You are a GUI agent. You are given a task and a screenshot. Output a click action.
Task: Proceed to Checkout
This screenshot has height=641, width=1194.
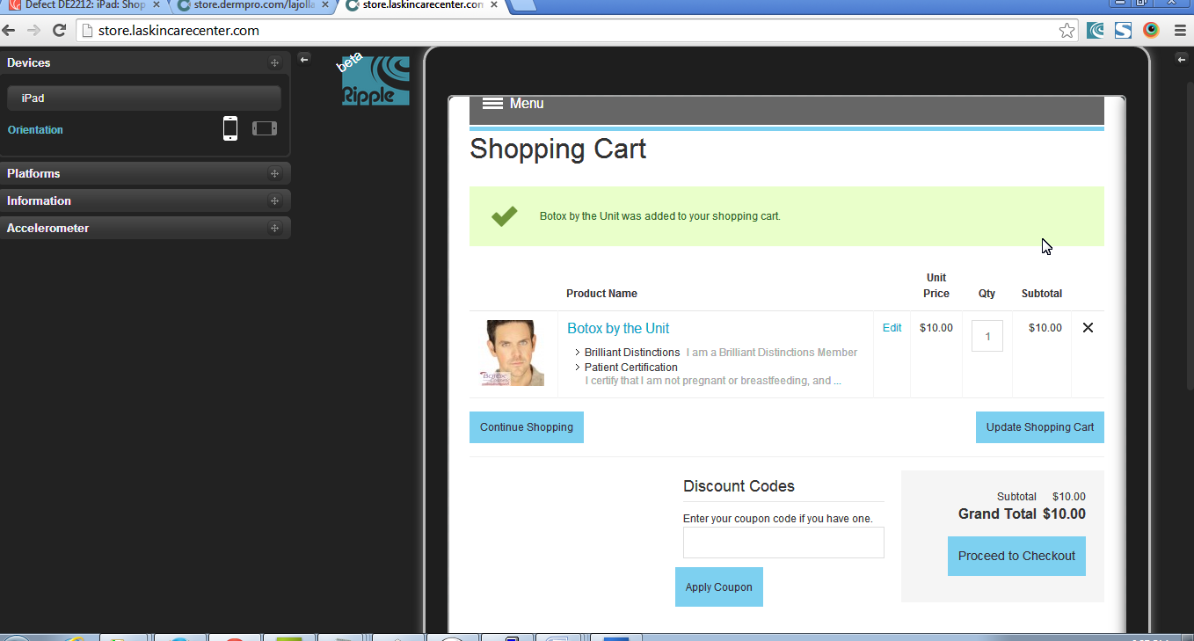pos(1016,556)
